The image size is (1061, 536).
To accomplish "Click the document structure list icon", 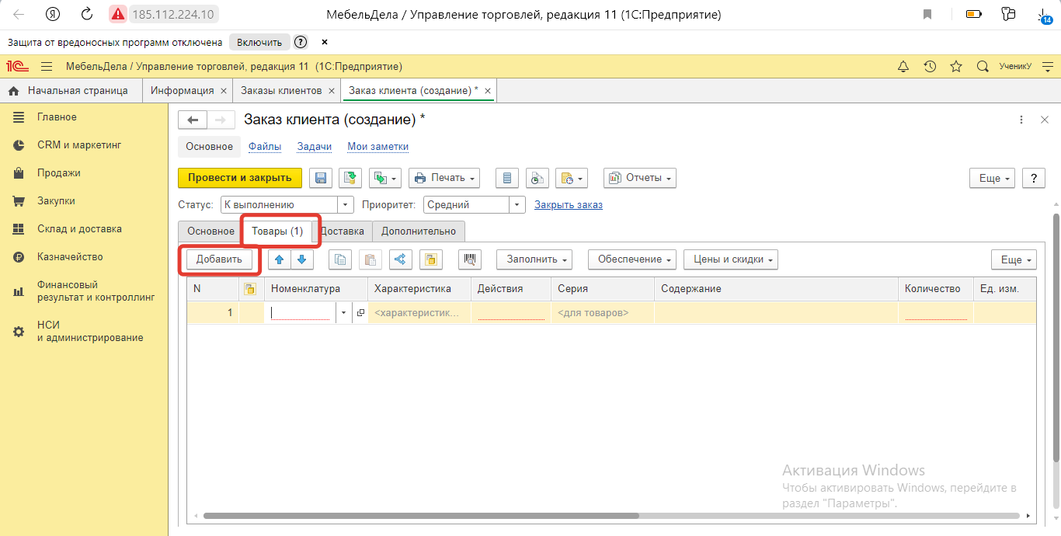I will (x=507, y=178).
